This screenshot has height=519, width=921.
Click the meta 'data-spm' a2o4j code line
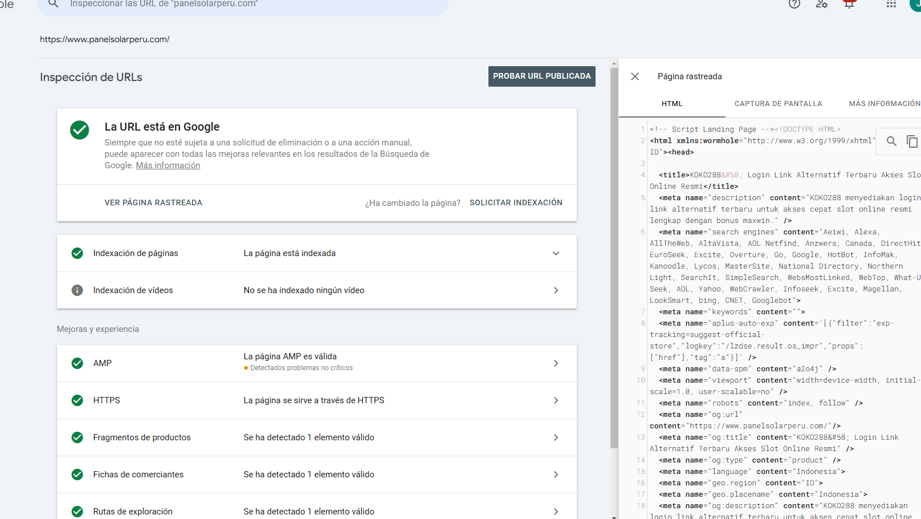(x=748, y=369)
